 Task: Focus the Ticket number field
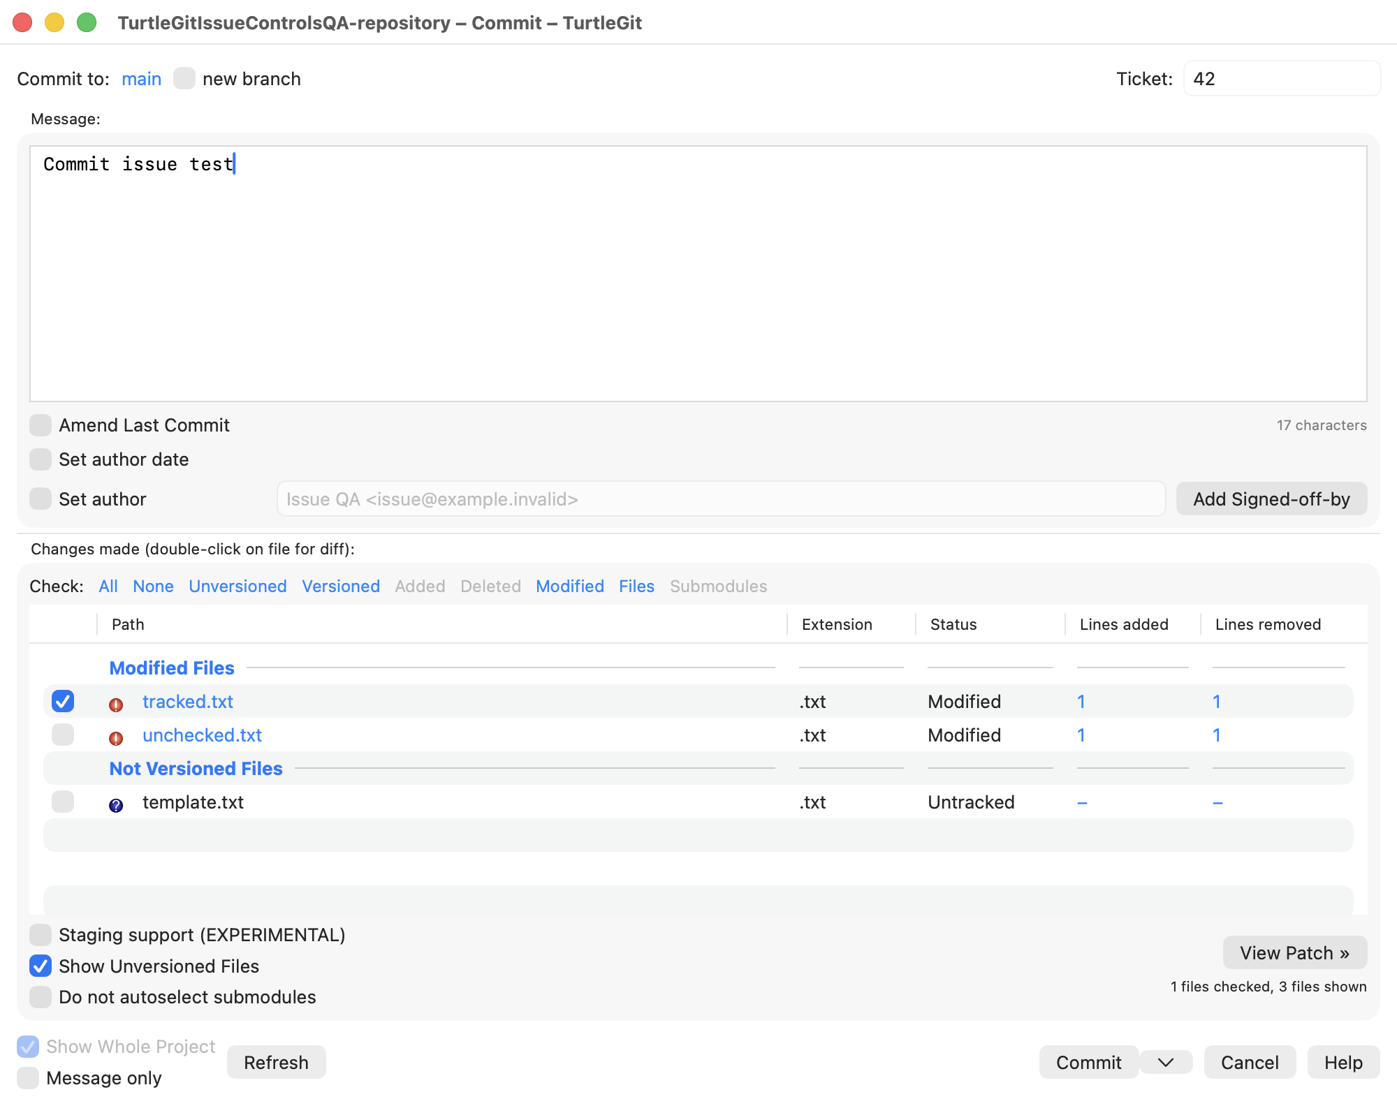[1282, 79]
